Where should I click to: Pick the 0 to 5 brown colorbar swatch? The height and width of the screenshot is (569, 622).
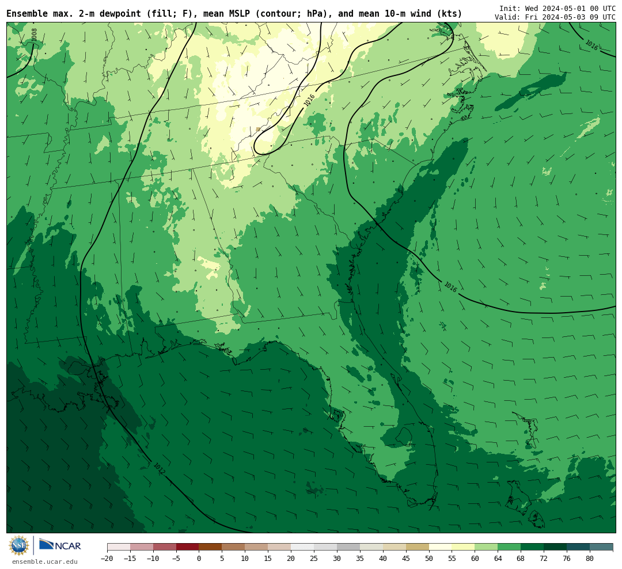tap(211, 547)
